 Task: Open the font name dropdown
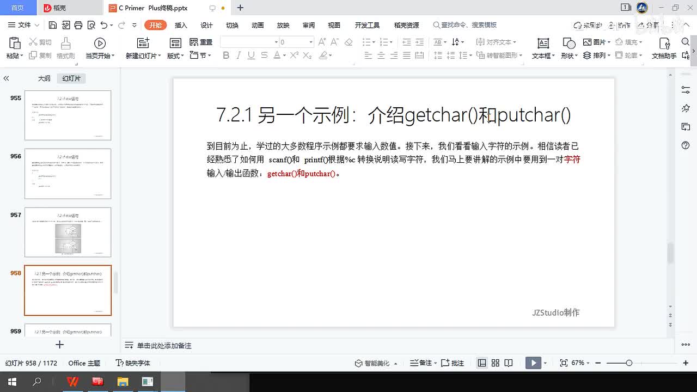tap(276, 42)
